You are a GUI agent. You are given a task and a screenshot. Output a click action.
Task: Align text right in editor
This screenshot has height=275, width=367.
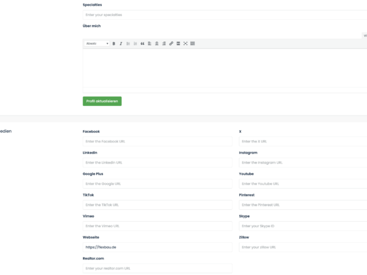pyautogui.click(x=164, y=43)
